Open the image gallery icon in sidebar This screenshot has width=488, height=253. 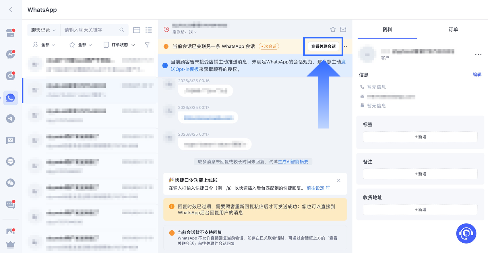click(x=10, y=231)
